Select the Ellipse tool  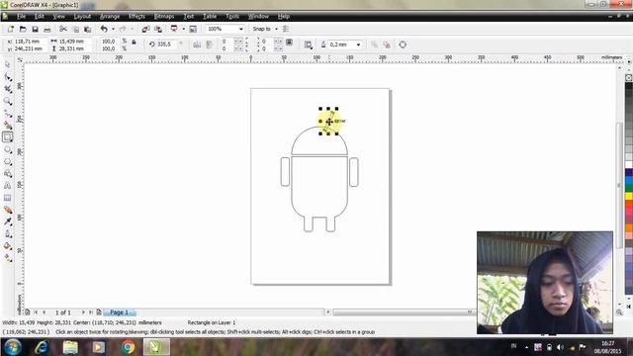pyautogui.click(x=7, y=149)
